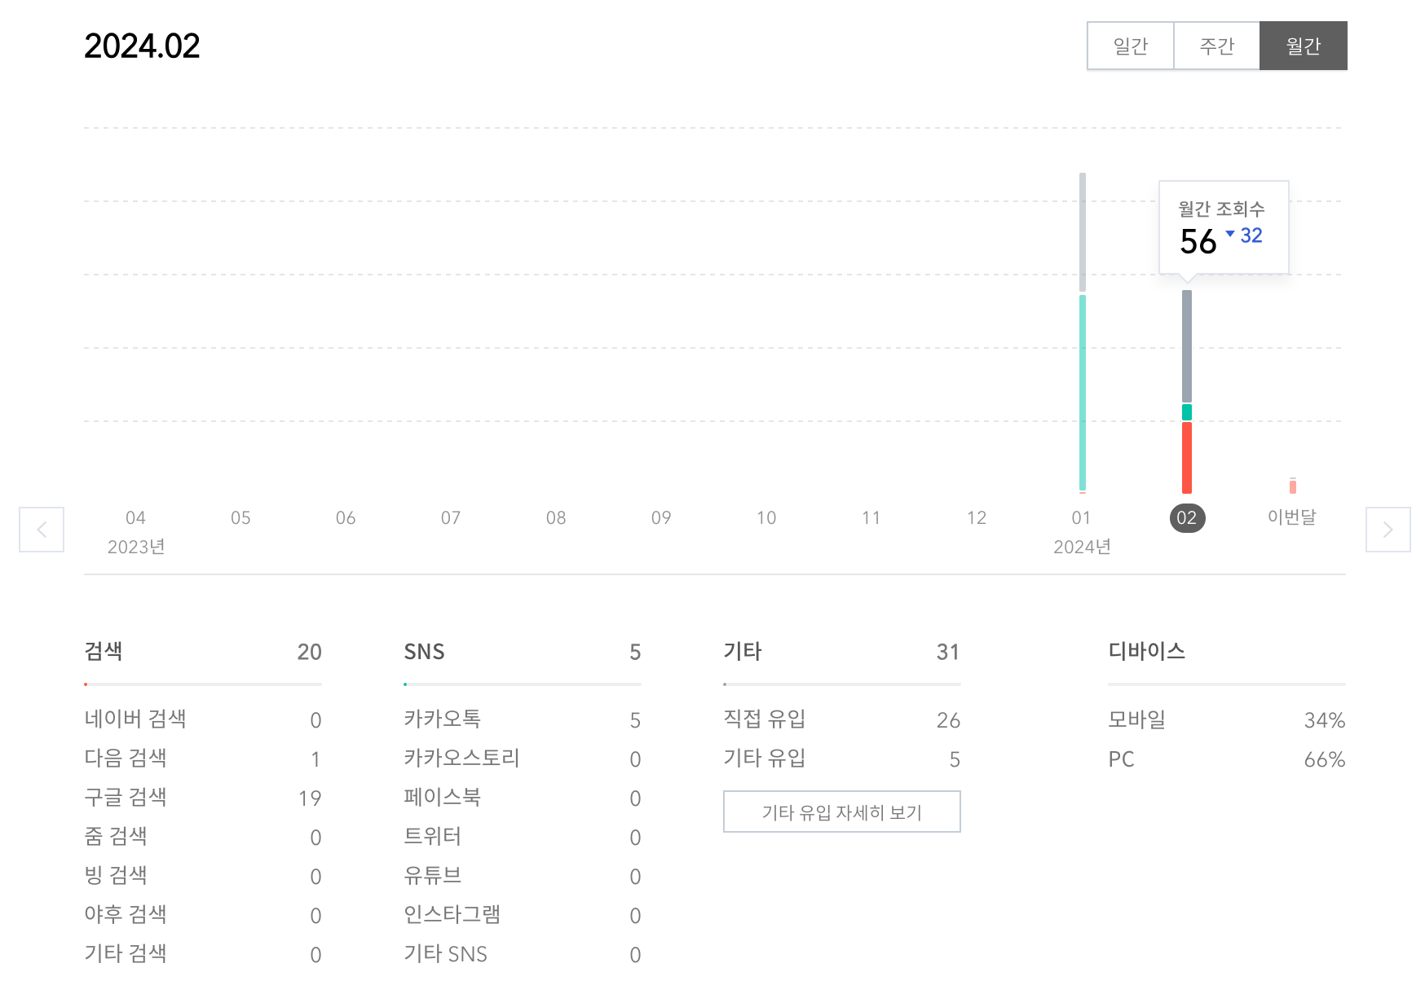Screen dimensions: 1425x994
Task: Click the 디바이스 heading
Action: coord(1146,651)
